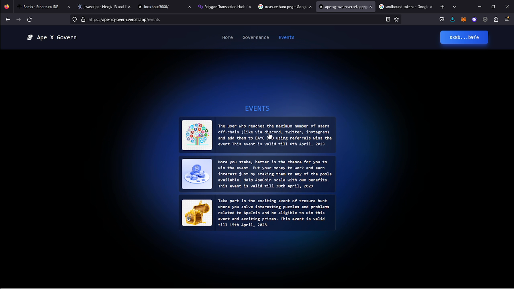Open the Firefox application menu
Screen dimensions: 514x289
pos(507,19)
